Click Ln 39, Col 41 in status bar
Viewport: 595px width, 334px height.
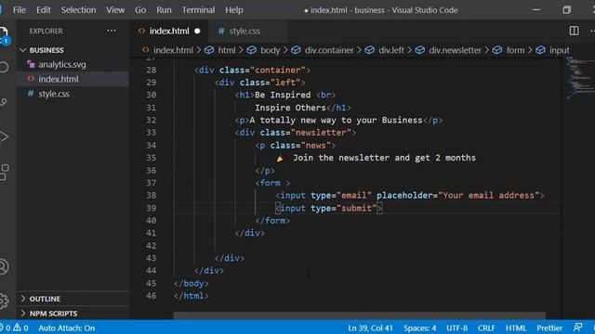click(x=370, y=328)
